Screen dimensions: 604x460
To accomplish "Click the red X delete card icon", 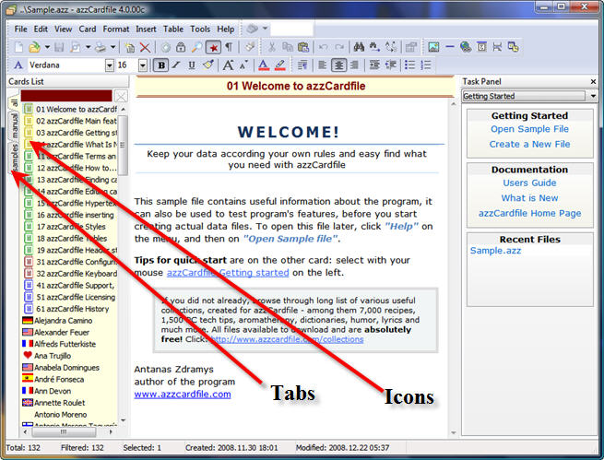I will click(x=145, y=47).
